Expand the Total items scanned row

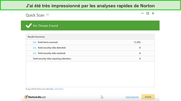point(35,42)
